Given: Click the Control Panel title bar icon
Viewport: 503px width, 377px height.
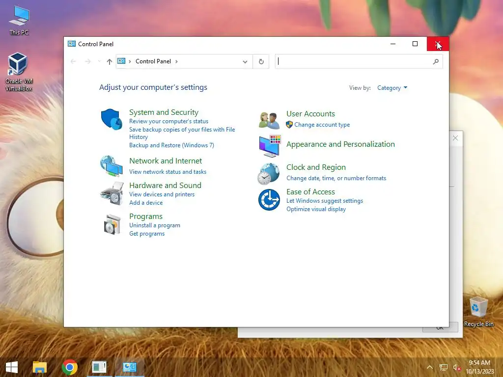Looking at the screenshot, I should point(72,44).
